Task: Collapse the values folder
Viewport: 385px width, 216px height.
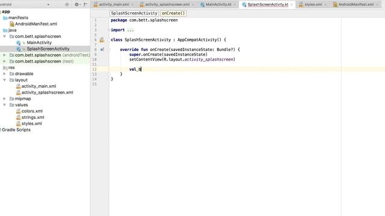Action: point(4,105)
